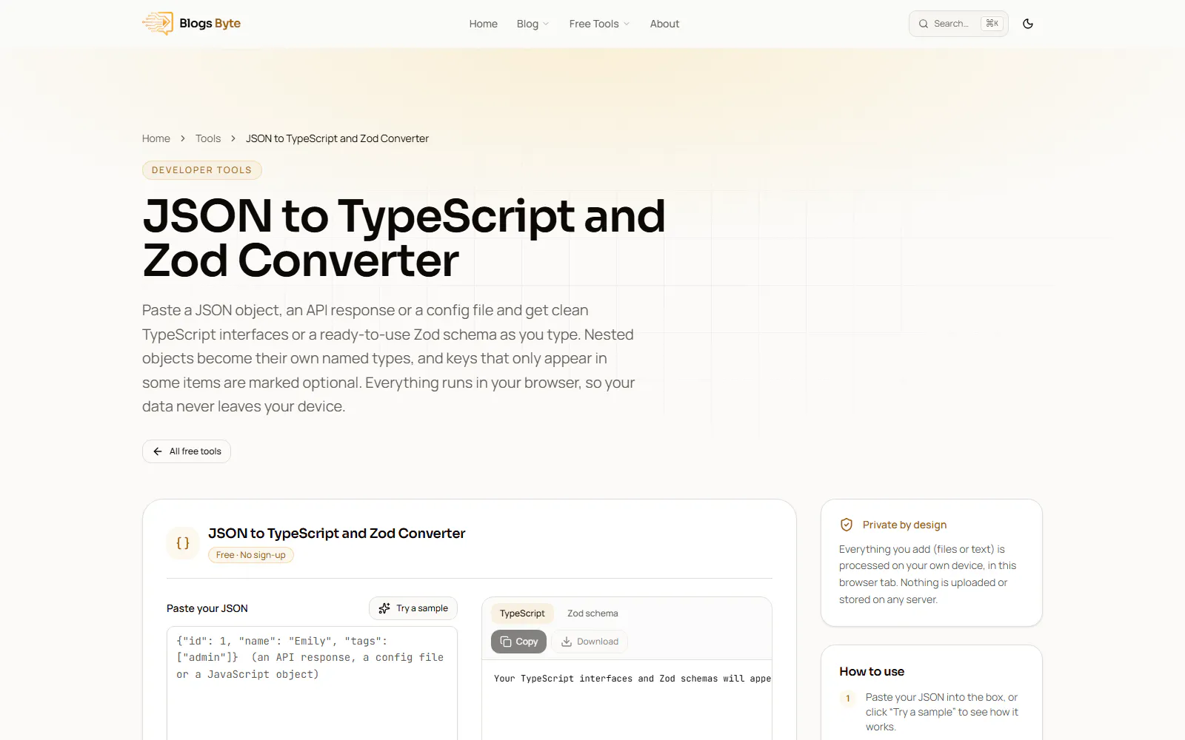Expand the Free Tools dropdown menu

[599, 24]
